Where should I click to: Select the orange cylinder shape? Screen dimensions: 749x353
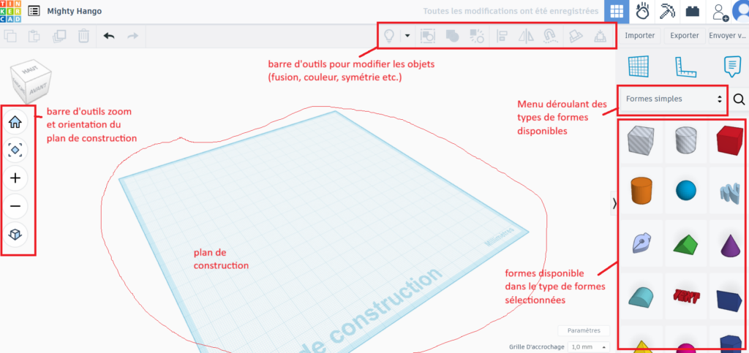[x=640, y=191]
